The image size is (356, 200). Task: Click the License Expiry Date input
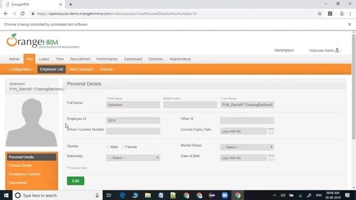coord(244,131)
